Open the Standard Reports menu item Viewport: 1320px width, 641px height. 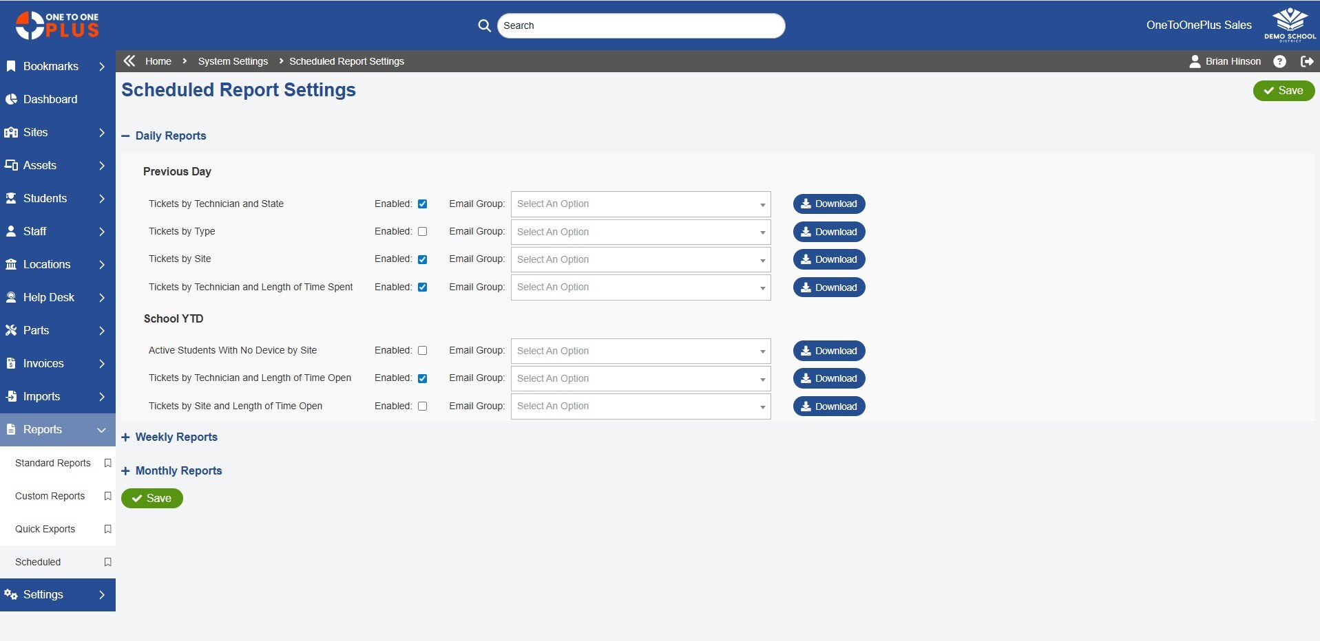click(x=53, y=463)
